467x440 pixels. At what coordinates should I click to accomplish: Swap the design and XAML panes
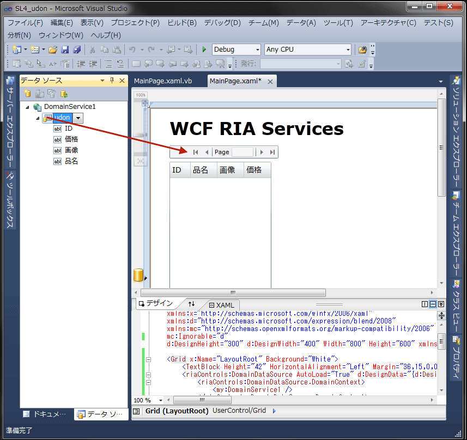tap(191, 304)
